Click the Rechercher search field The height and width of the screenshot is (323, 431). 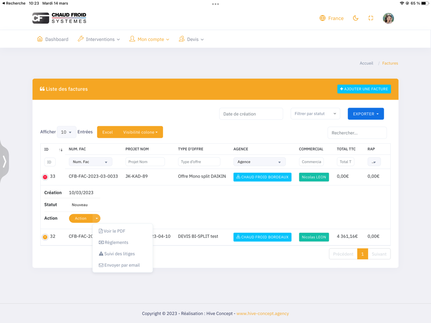[x=357, y=133]
